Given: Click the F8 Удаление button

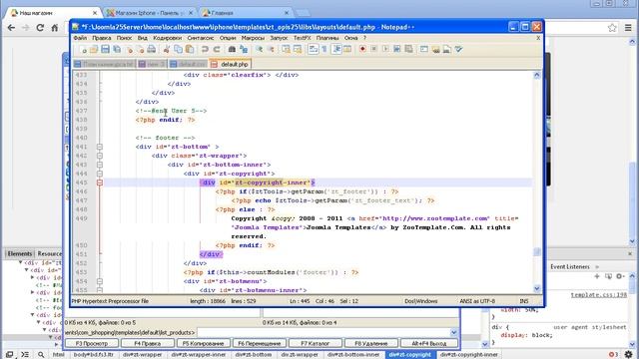Looking at the screenshot, I should [370, 343].
